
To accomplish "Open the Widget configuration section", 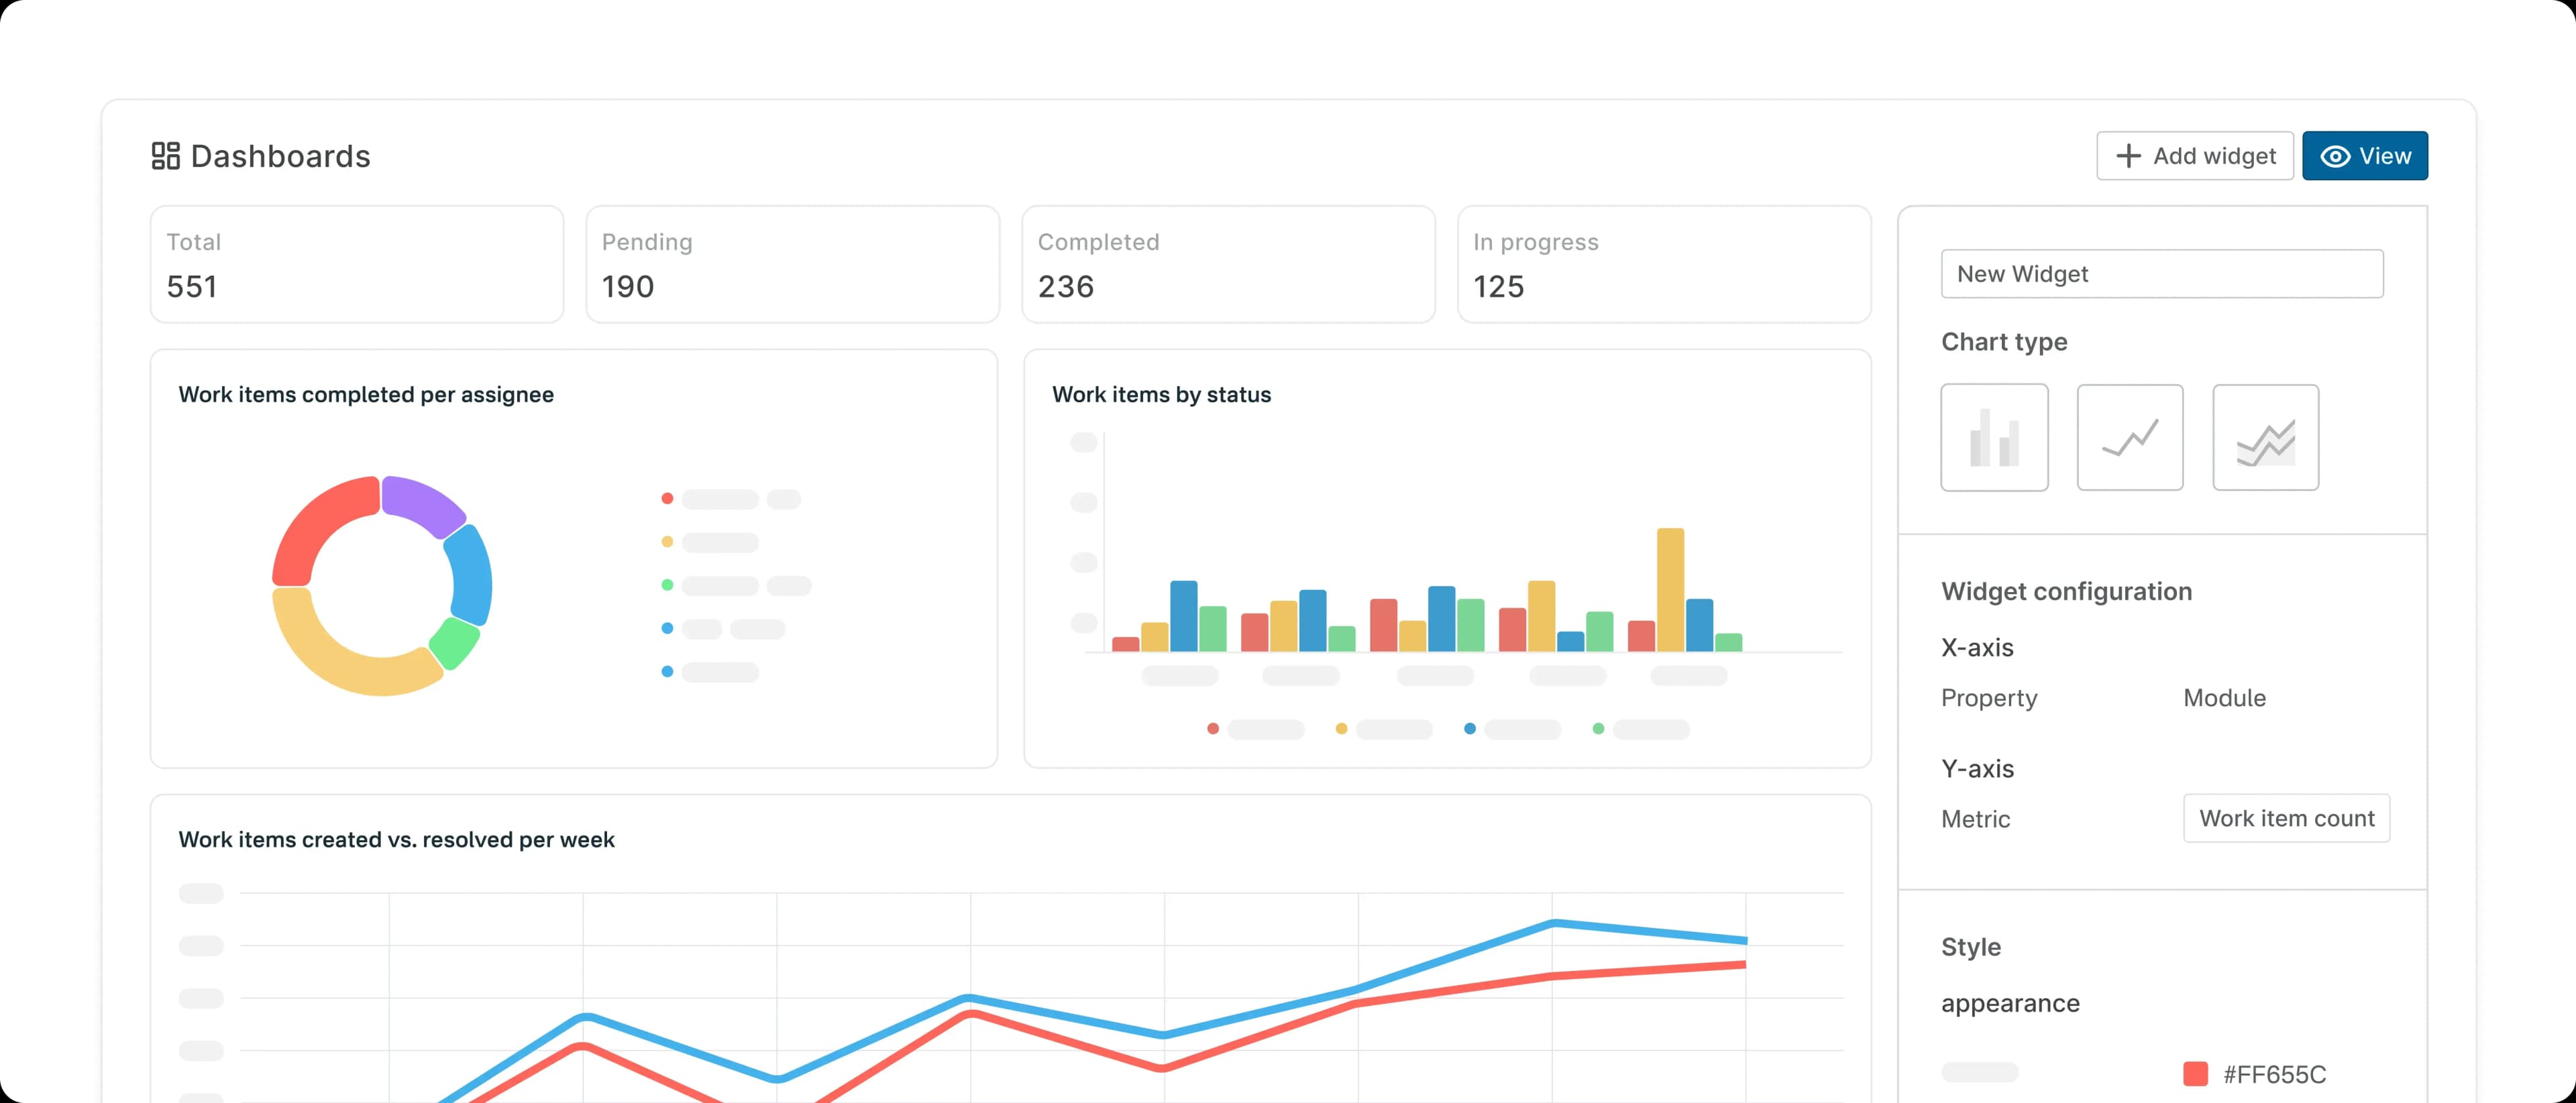I will click(x=2066, y=591).
